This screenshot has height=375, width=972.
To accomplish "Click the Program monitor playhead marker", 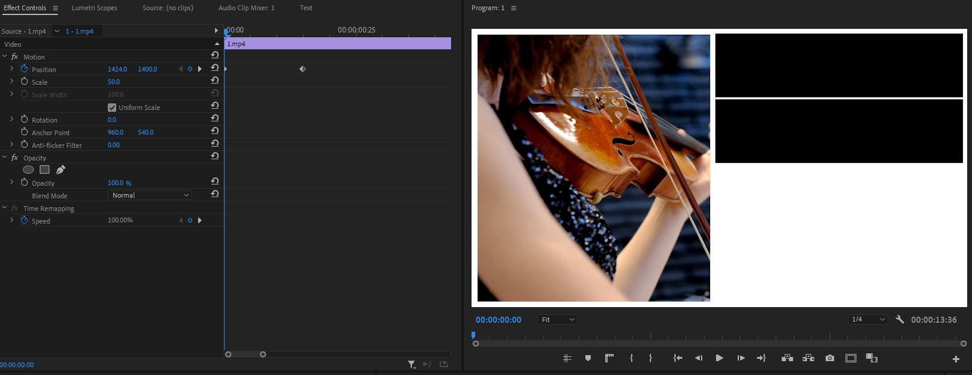I will (473, 335).
